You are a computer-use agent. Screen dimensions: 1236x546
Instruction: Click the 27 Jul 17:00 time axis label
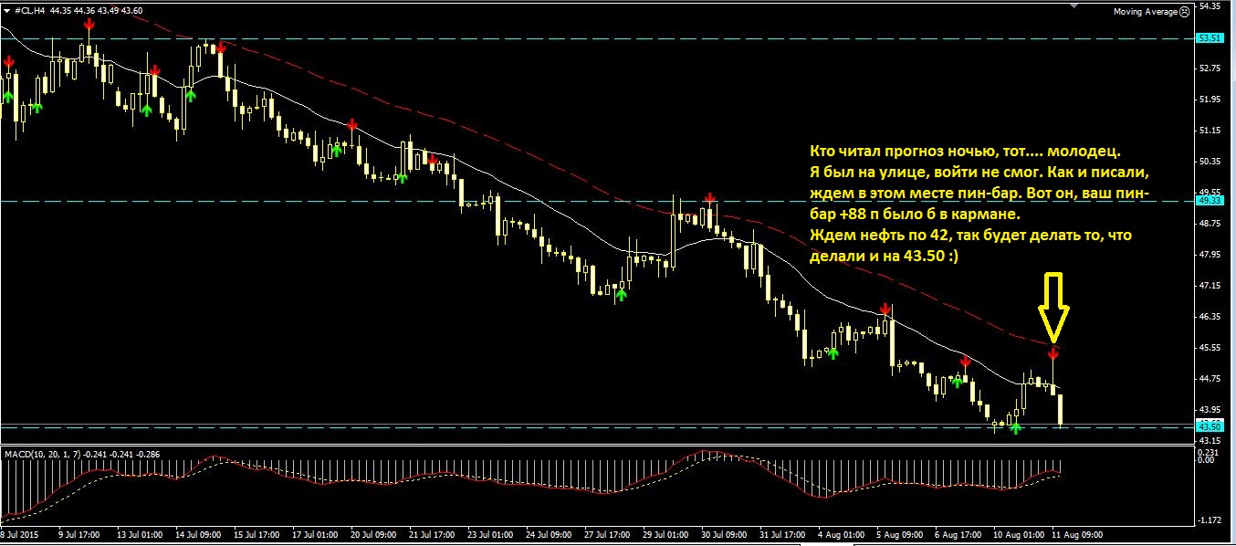(x=608, y=533)
